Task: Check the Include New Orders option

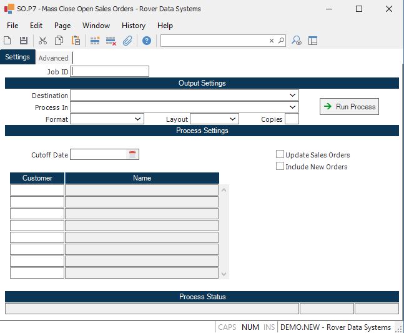Action: (280, 166)
